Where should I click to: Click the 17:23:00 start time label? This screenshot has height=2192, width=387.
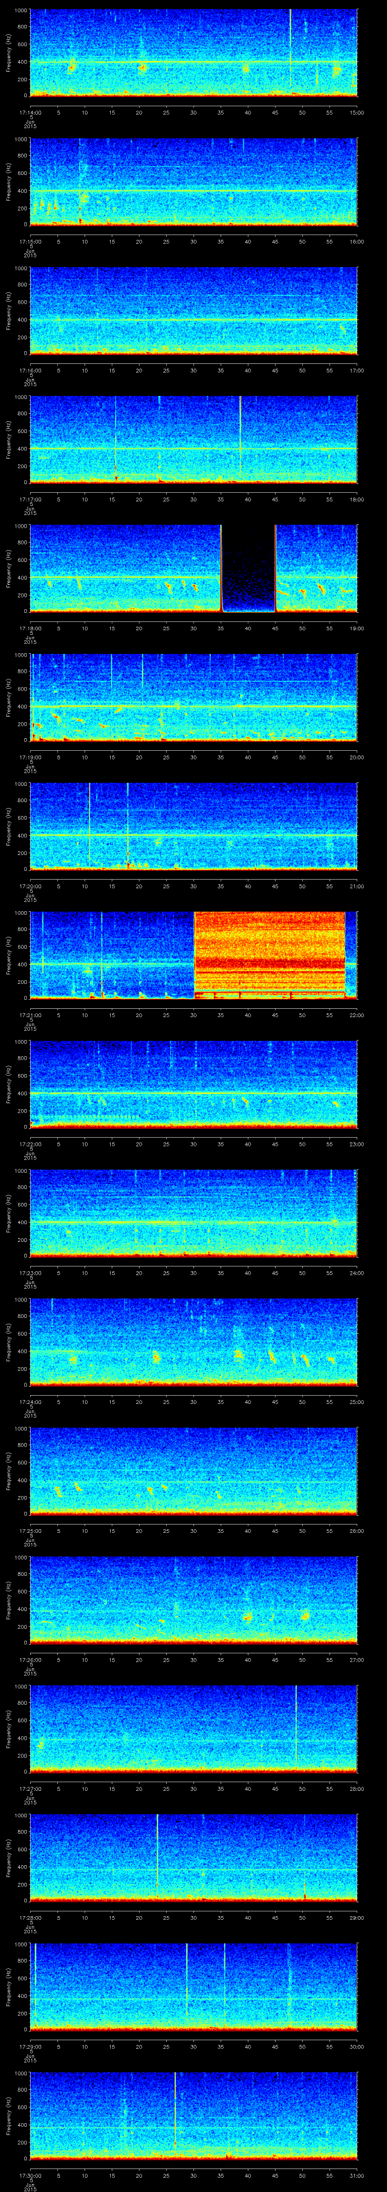coord(31,1273)
